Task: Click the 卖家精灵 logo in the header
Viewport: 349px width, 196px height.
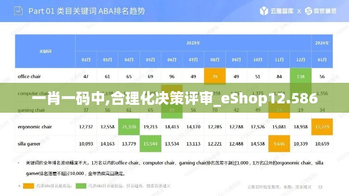Action: pos(321,11)
